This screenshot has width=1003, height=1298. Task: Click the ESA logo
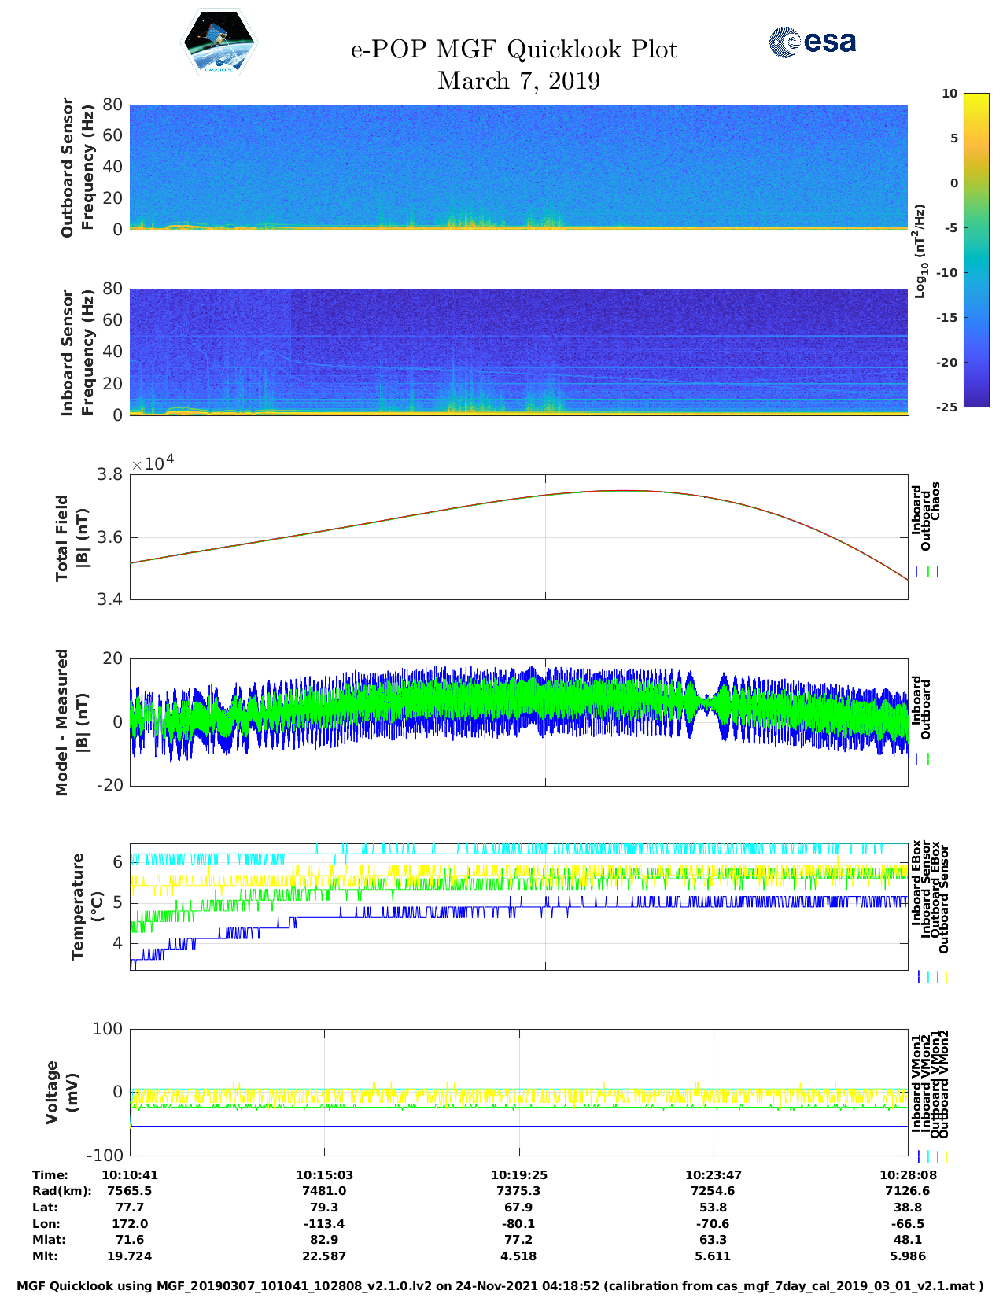[x=812, y=42]
